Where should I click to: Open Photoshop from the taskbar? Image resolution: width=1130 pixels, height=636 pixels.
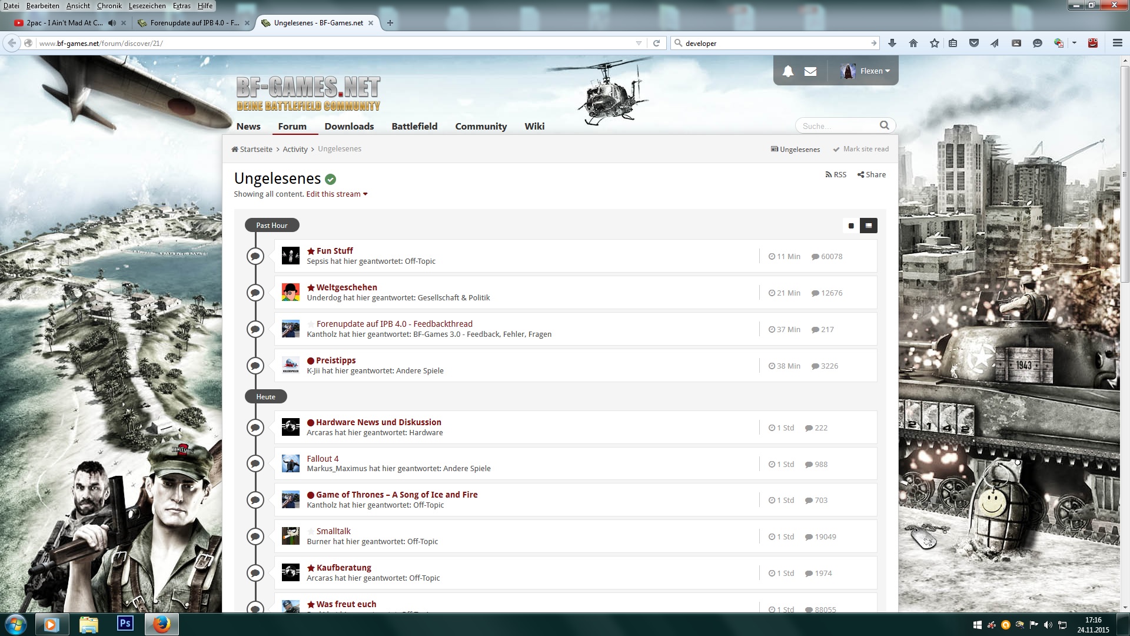click(x=125, y=624)
